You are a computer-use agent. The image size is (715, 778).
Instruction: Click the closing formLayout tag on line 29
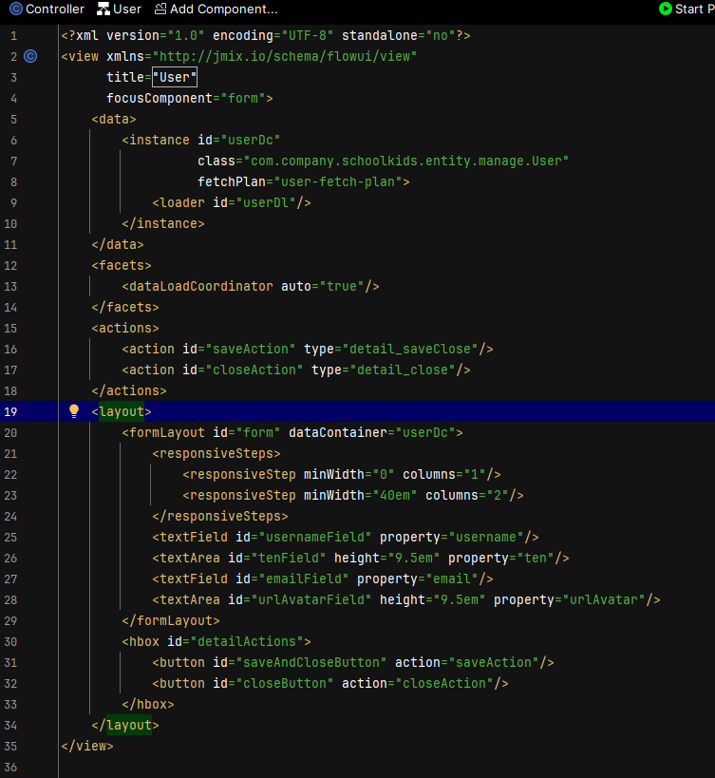171,620
